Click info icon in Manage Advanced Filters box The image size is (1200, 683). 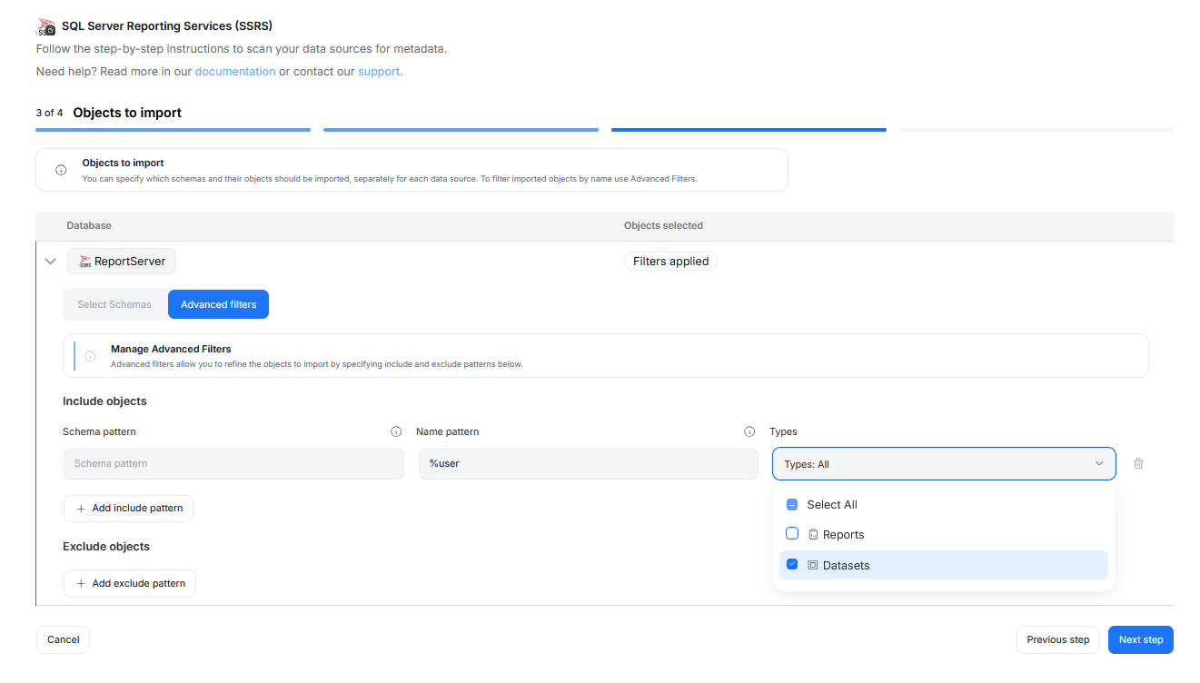click(x=90, y=356)
